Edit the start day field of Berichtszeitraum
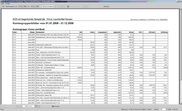 click(19, 6)
